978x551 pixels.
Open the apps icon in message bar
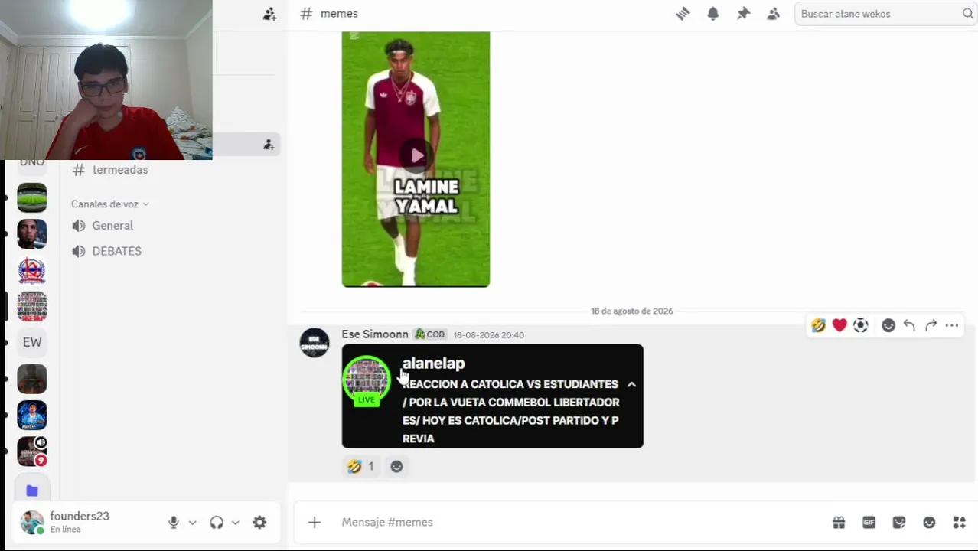point(959,522)
